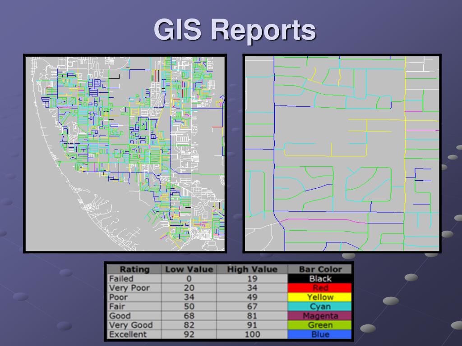Click high value 81 in Good row
The width and height of the screenshot is (462, 346).
click(x=252, y=316)
